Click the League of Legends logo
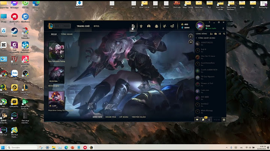Screen dimensions: 270x151 click(51, 26)
